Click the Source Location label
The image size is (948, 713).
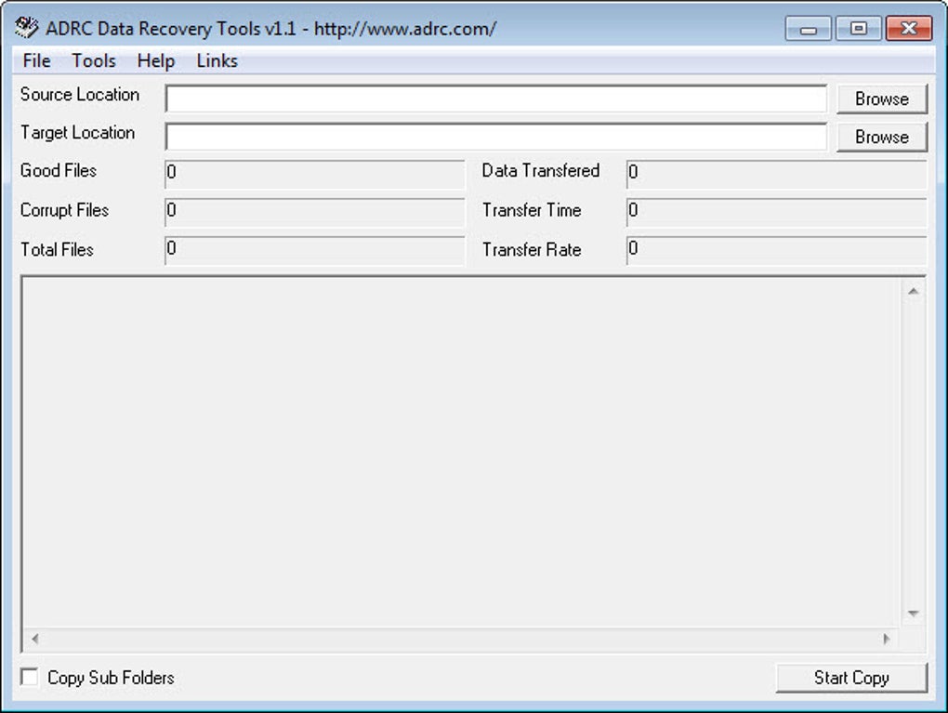[x=80, y=94]
